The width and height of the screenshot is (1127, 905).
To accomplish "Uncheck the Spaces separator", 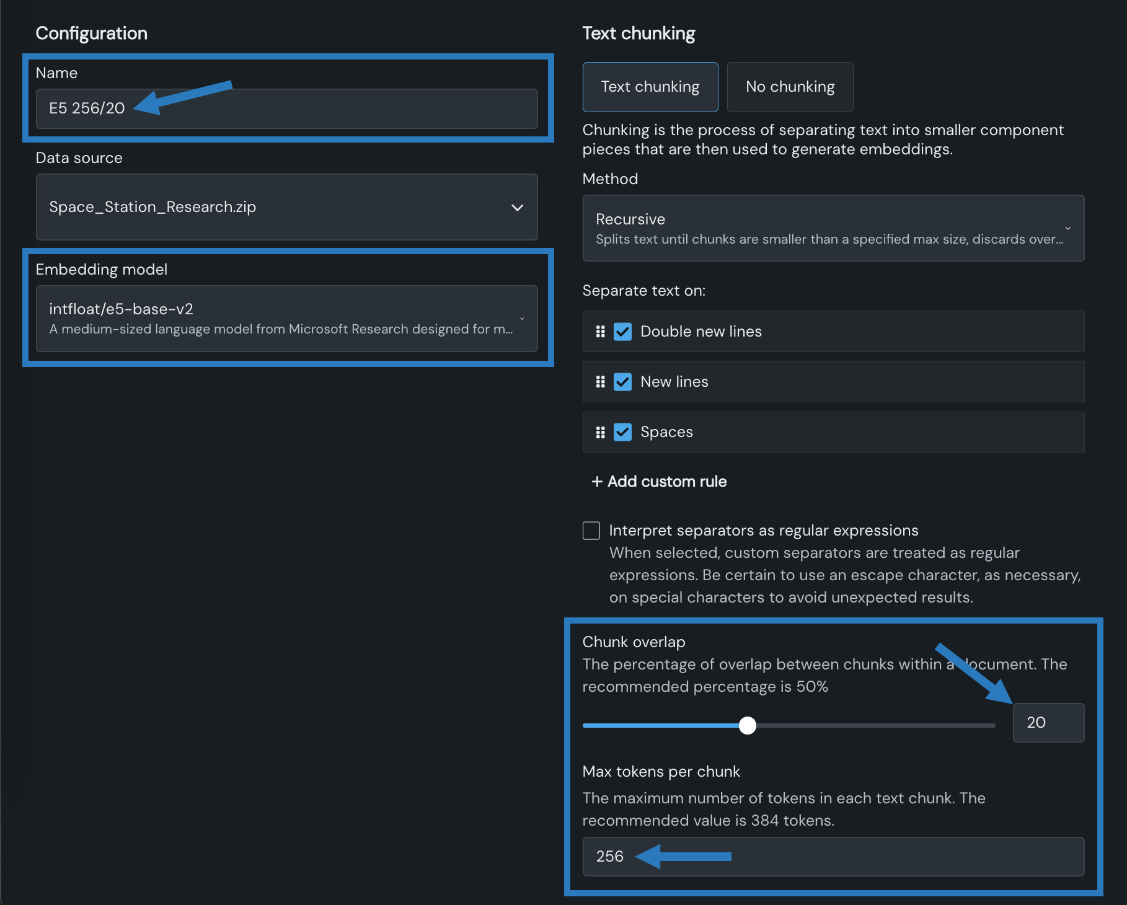I will click(x=622, y=432).
